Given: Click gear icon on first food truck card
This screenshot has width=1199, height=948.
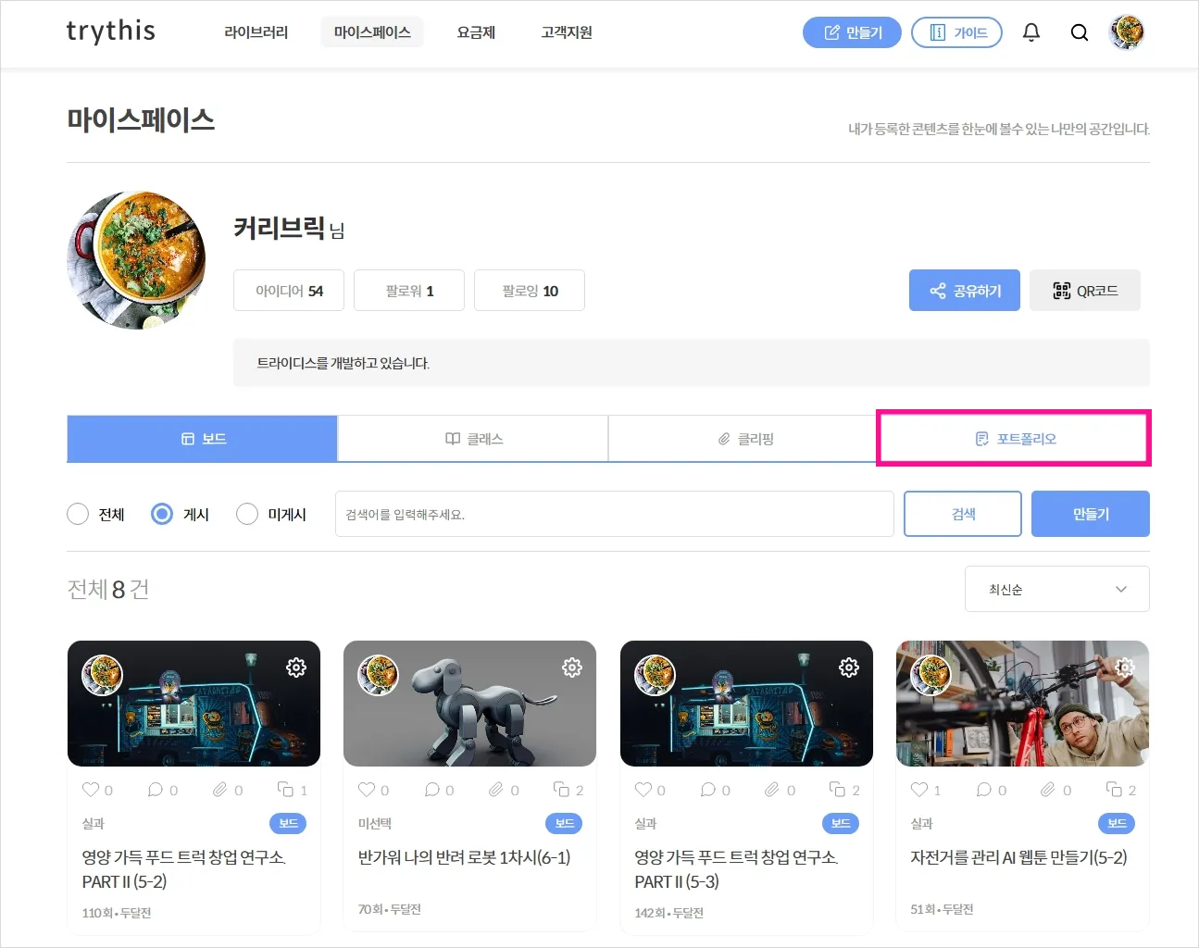Looking at the screenshot, I should 296,667.
